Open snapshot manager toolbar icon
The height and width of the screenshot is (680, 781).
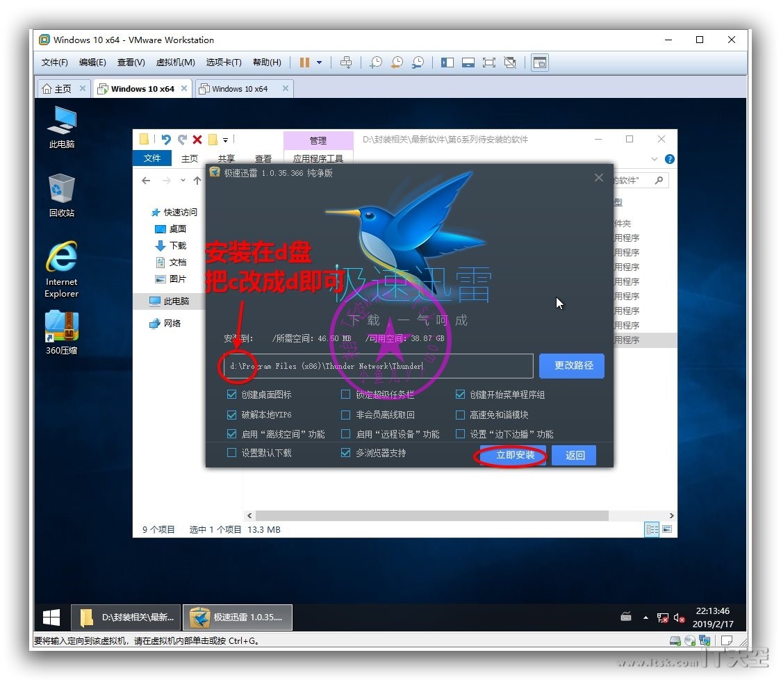(x=418, y=63)
